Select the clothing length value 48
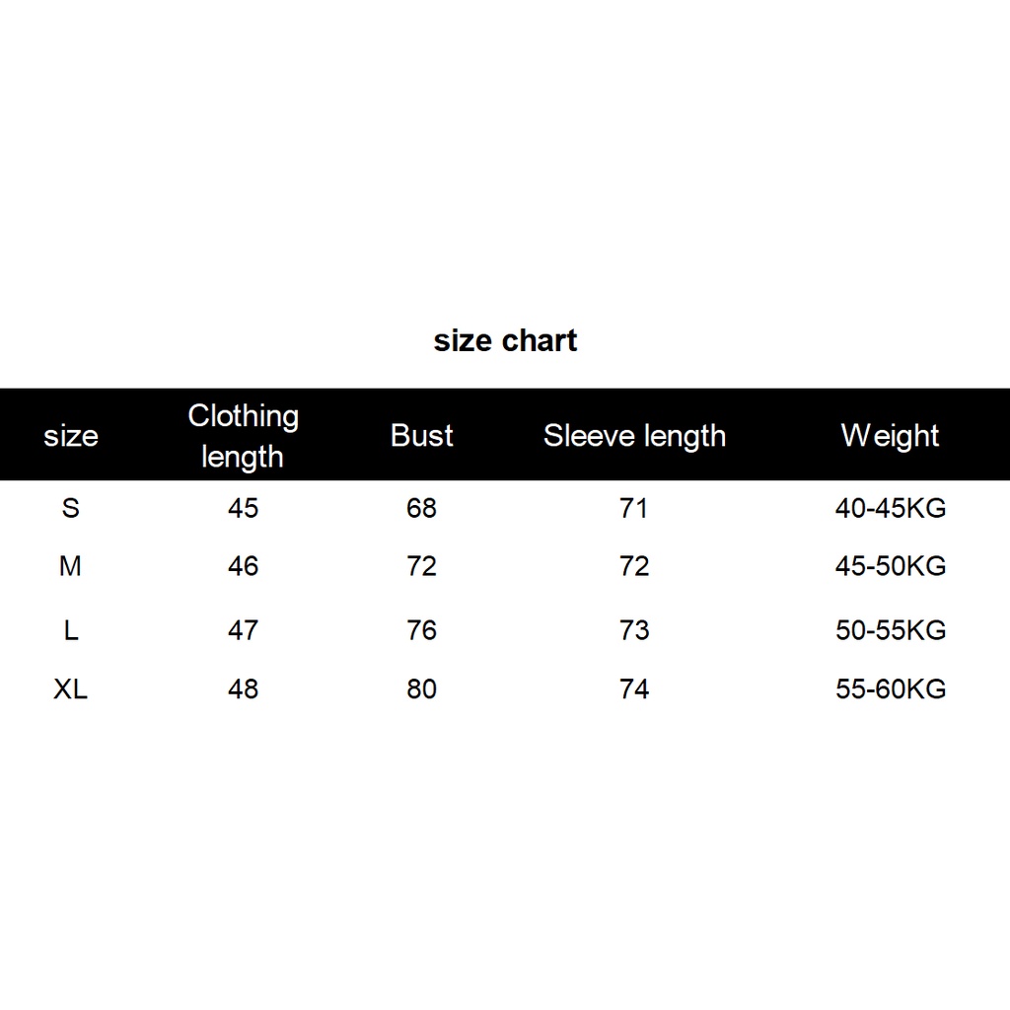This screenshot has height=1010, width=1010. (243, 688)
